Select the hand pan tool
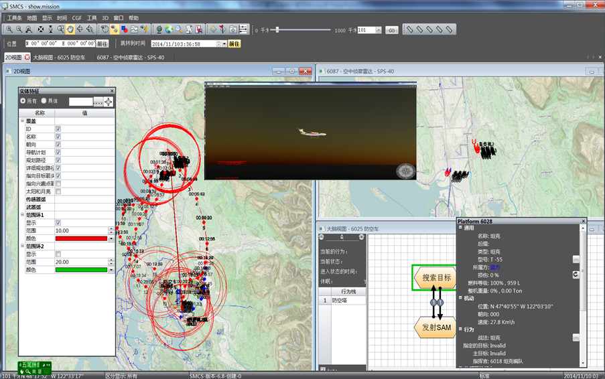This screenshot has height=379, width=605. pyautogui.click(x=70, y=29)
